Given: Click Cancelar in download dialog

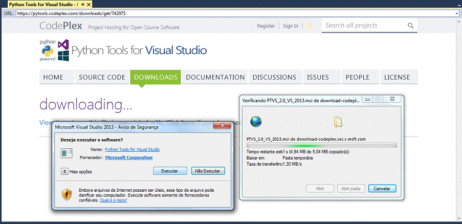Looking at the screenshot, I should coord(382,188).
